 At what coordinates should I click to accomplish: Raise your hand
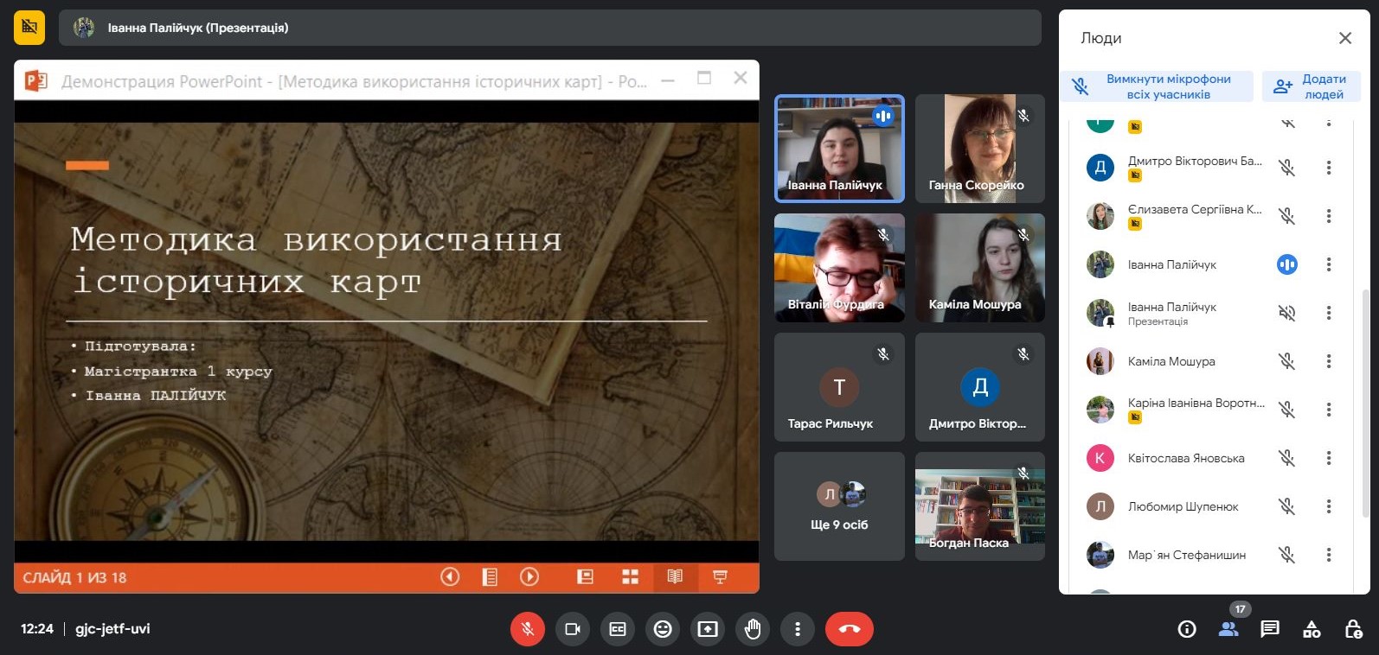[753, 629]
